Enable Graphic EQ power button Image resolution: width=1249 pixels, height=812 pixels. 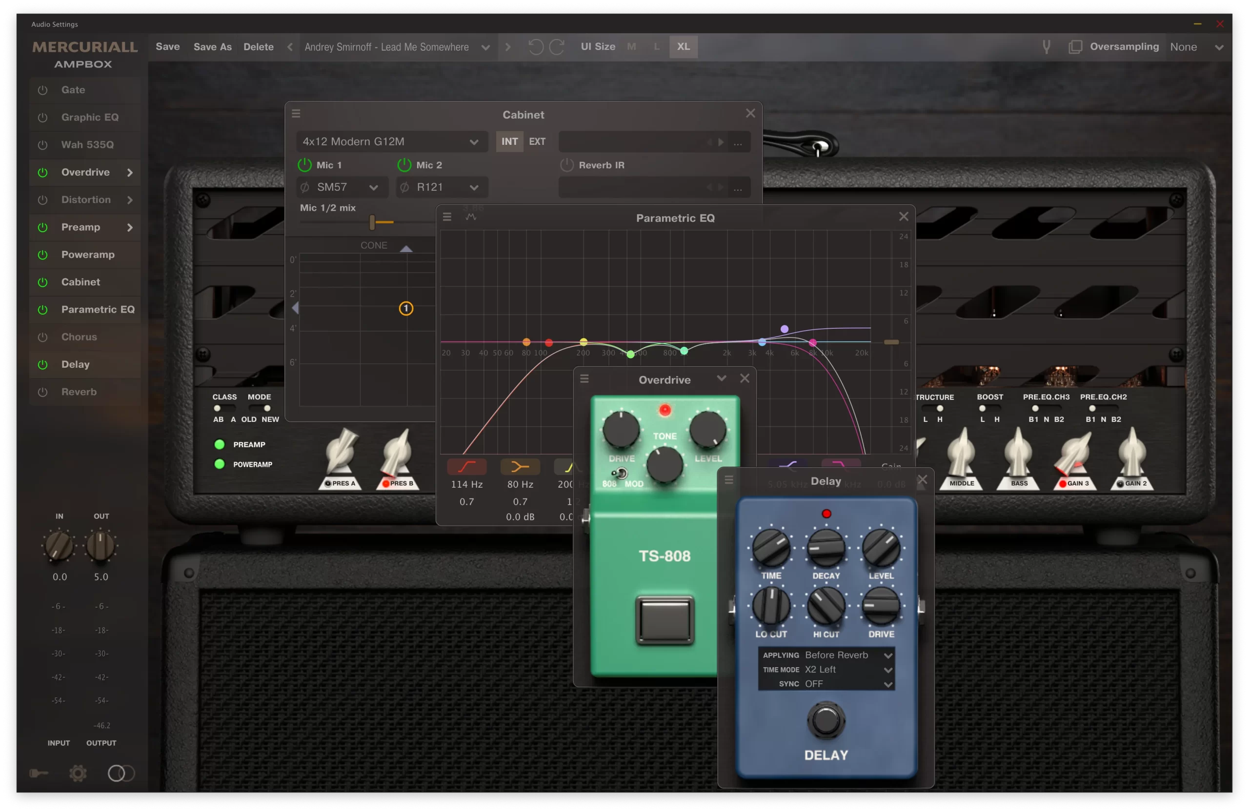coord(43,118)
